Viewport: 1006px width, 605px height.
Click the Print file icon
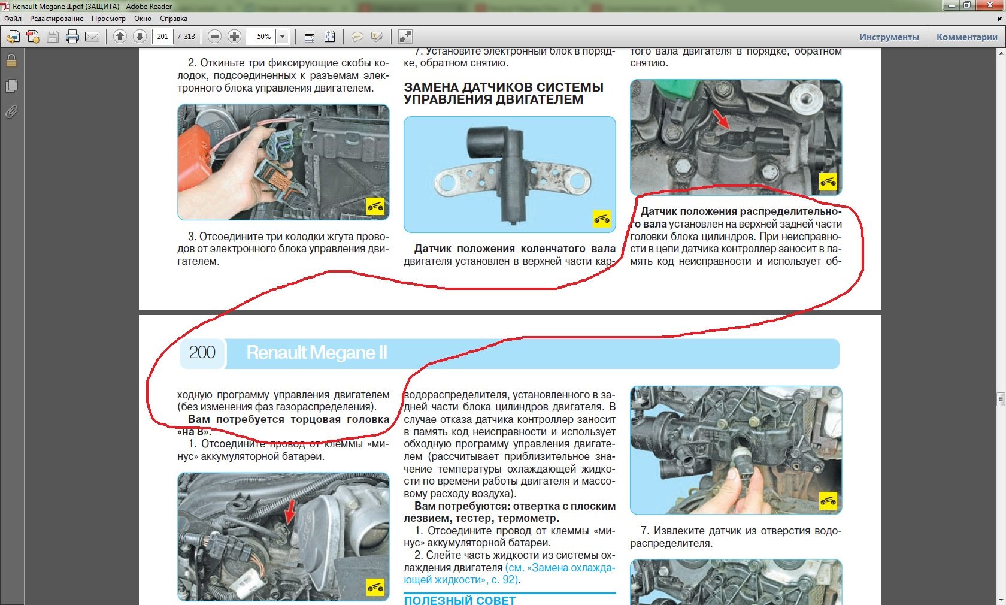(x=72, y=37)
